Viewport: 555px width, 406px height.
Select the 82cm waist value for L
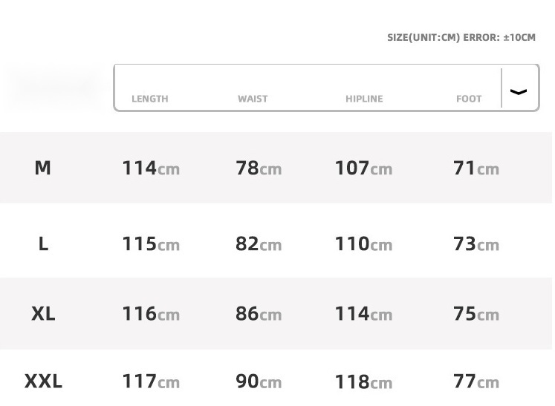[x=259, y=243]
